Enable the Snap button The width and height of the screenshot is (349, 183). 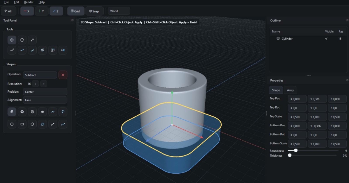(94, 11)
